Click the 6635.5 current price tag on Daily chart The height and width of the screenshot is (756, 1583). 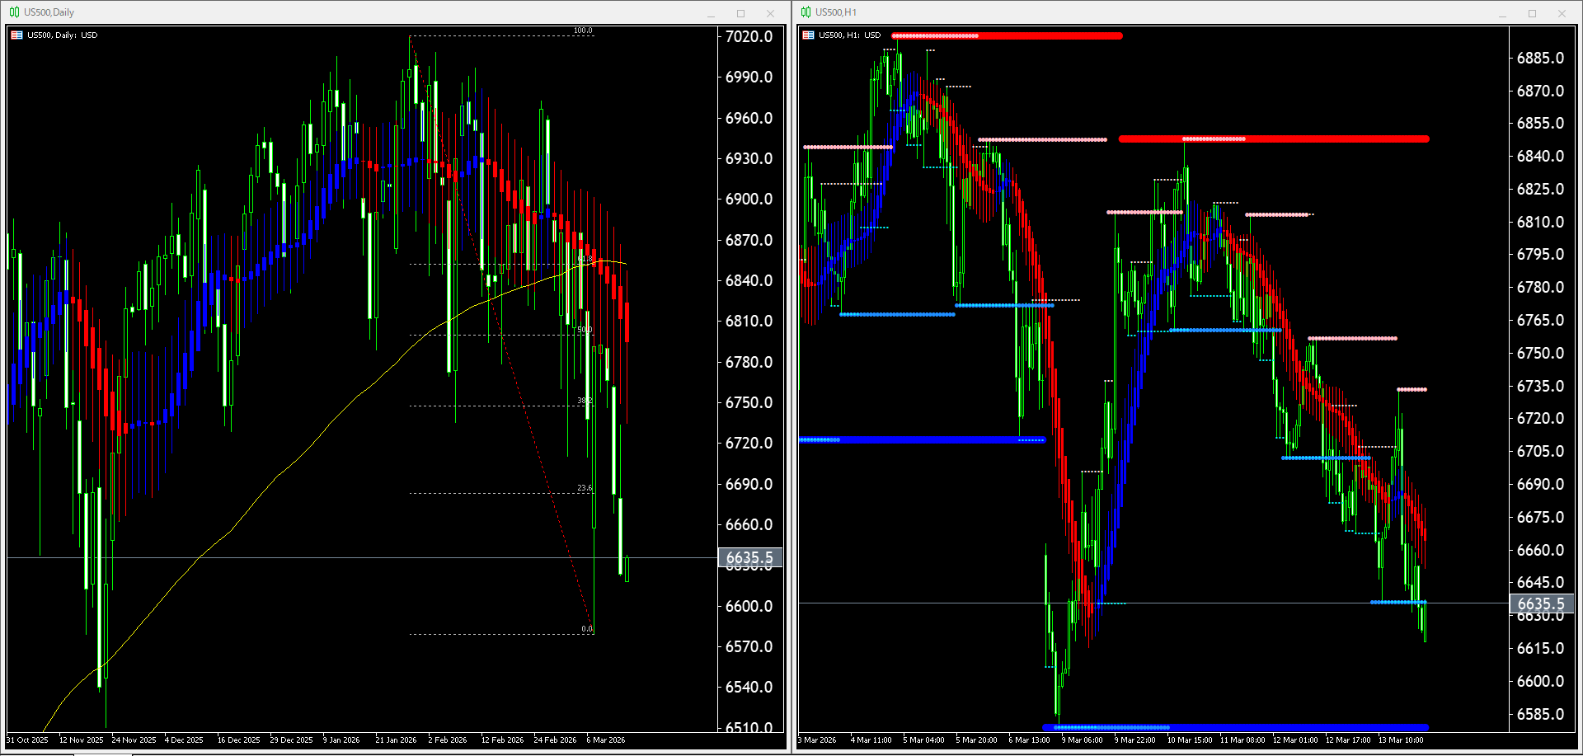click(749, 558)
